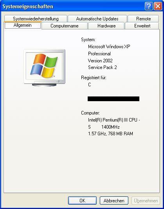
Task: Click the Windows XP logo monitor image
Action: click(x=45, y=68)
